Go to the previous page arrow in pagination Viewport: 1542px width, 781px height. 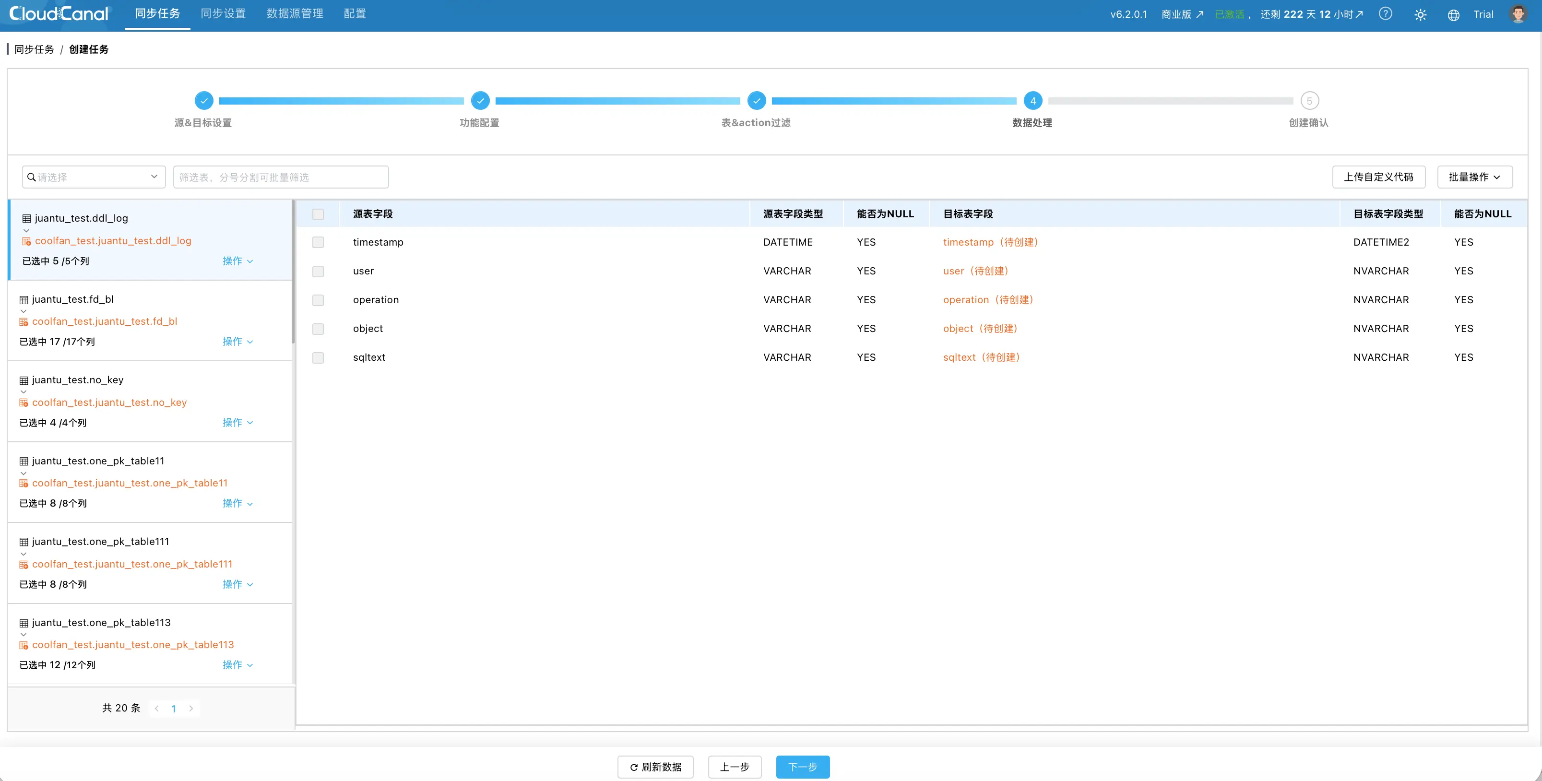pos(157,708)
